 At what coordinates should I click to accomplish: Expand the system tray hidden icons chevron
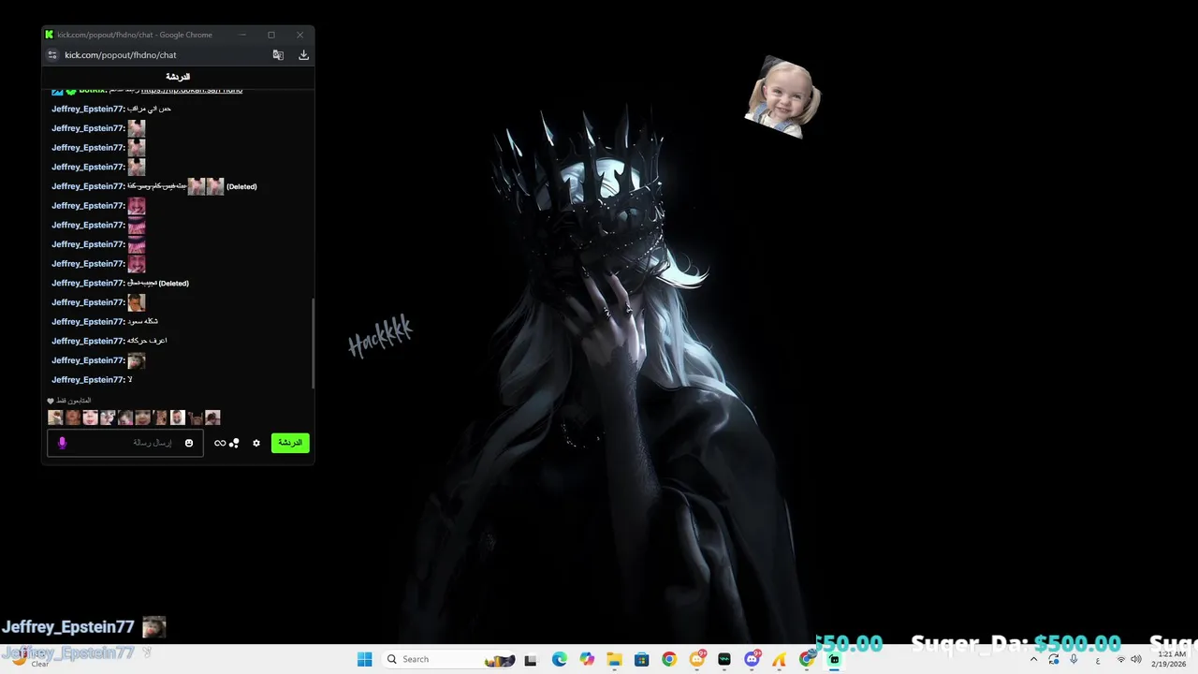click(1033, 659)
